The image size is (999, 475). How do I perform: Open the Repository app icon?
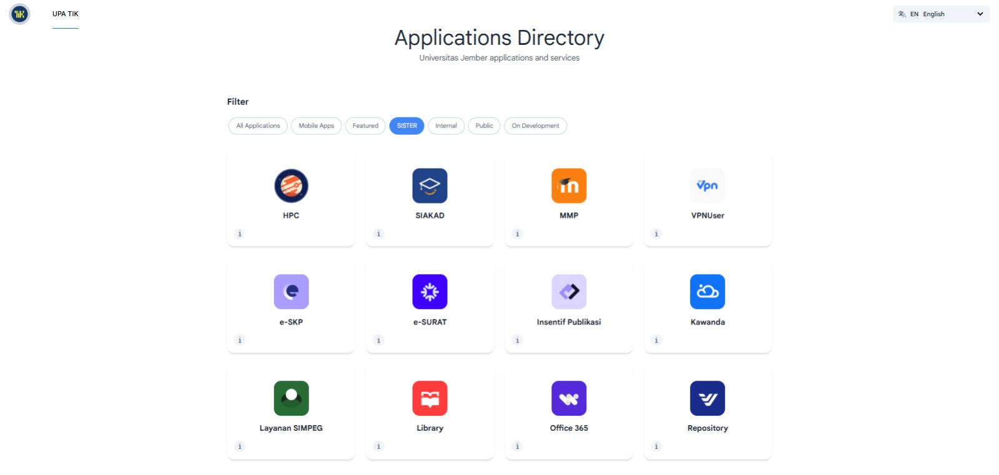707,398
